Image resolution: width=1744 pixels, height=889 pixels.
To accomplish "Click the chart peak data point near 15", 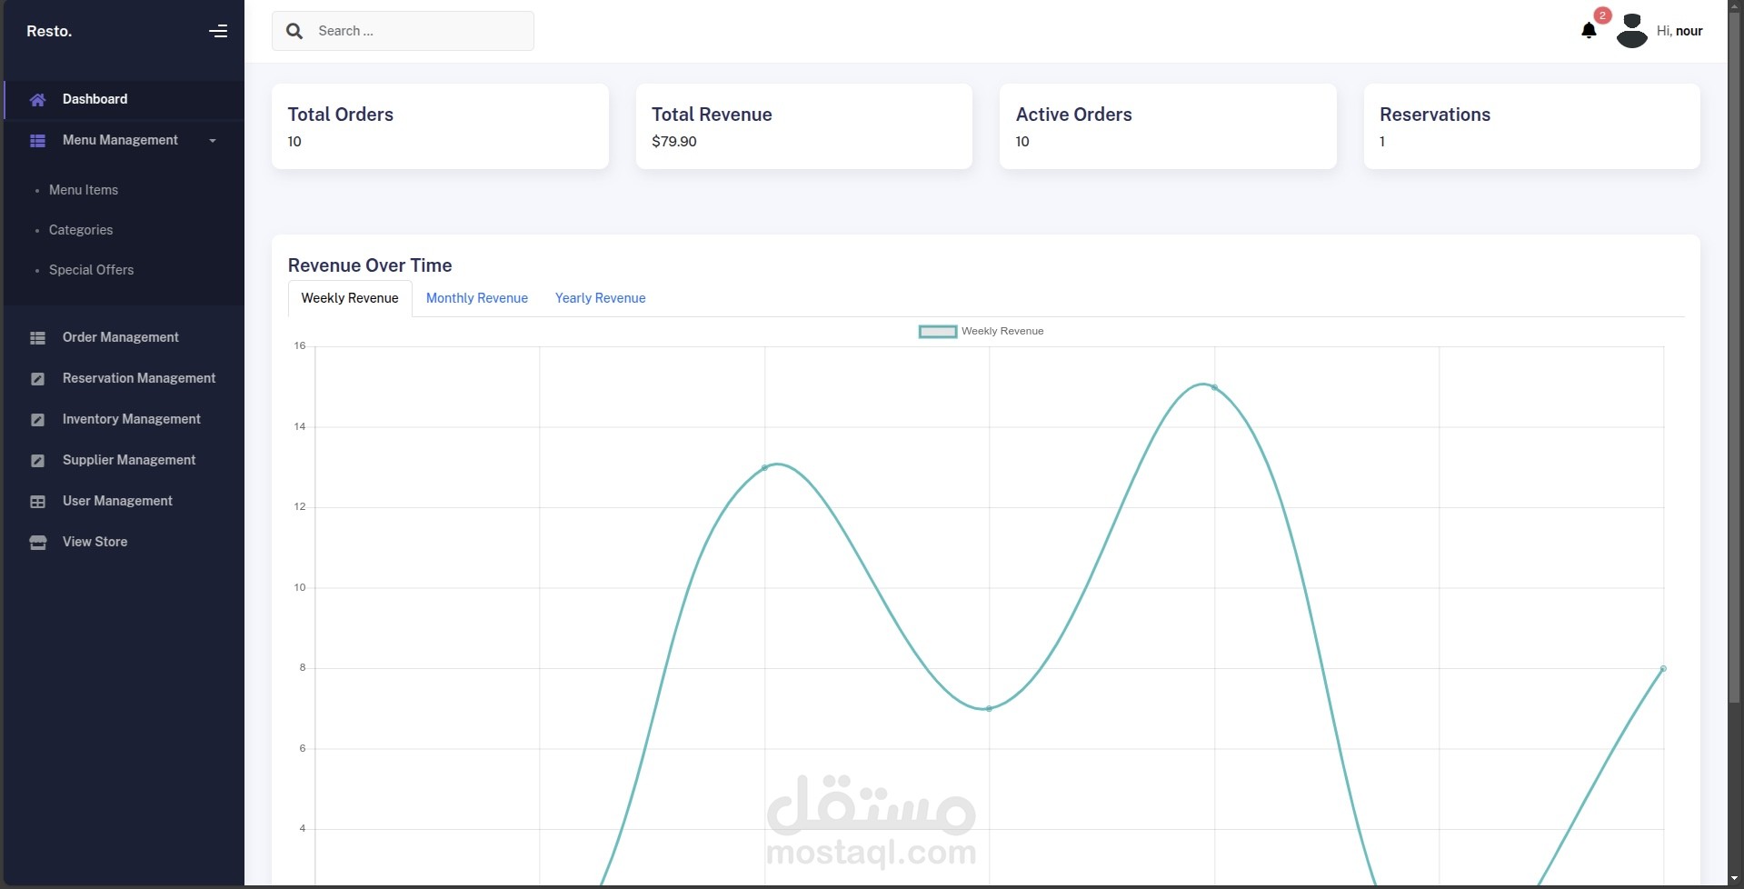I will pos(1214,388).
